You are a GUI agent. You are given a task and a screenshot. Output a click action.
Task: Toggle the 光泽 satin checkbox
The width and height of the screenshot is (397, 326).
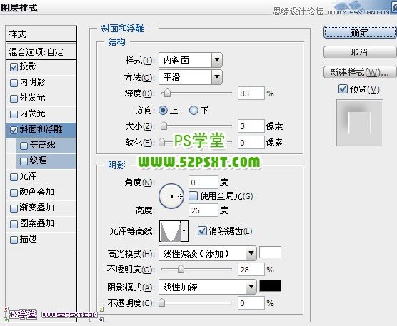pyautogui.click(x=14, y=177)
